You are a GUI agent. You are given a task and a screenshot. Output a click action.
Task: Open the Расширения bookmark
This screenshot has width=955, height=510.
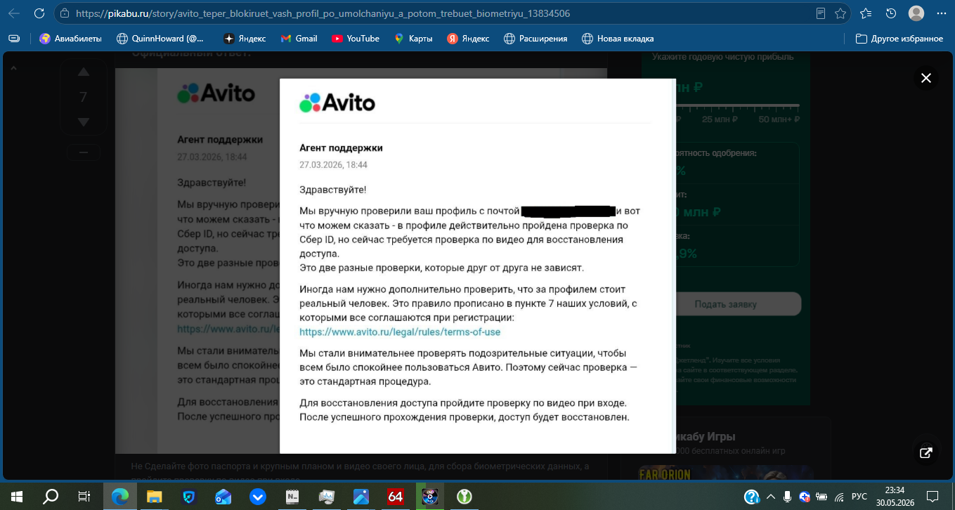pyautogui.click(x=535, y=39)
